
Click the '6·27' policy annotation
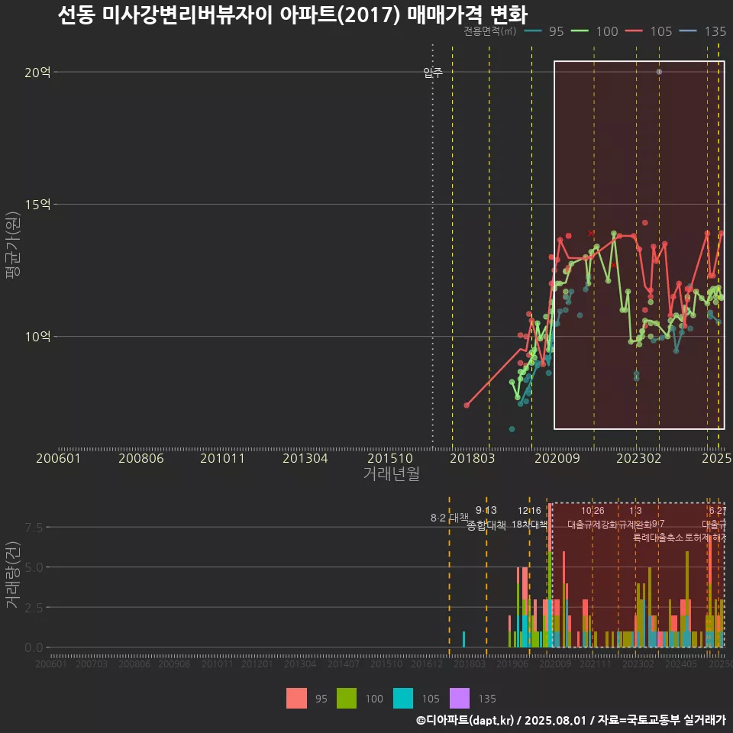[x=718, y=511]
